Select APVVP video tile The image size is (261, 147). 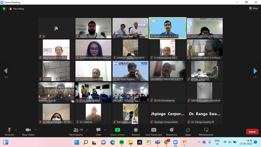pyautogui.click(x=56, y=71)
